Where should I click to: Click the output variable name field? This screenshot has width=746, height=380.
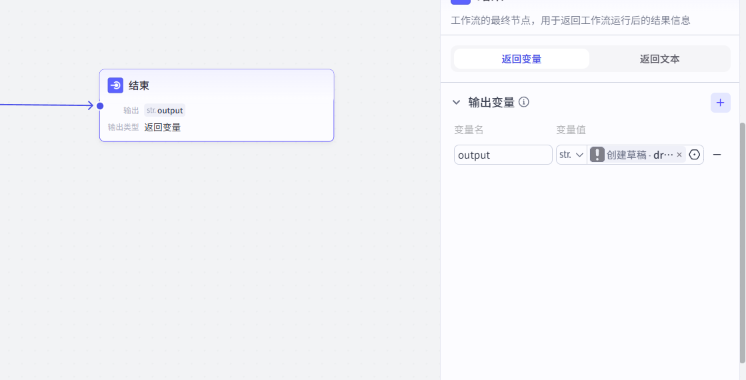click(x=503, y=155)
